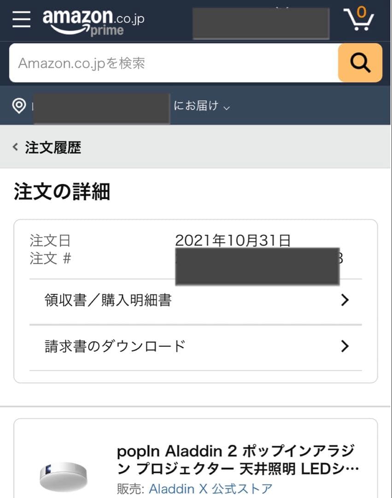
Task: Click the popIn Aladdin projector thumbnail
Action: coord(63,475)
